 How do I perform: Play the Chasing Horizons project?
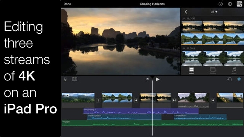[158, 79]
